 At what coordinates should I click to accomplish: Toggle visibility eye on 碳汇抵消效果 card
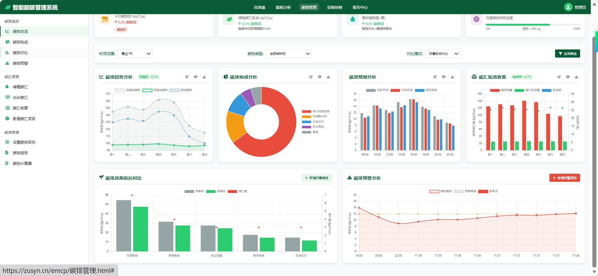click(568, 77)
